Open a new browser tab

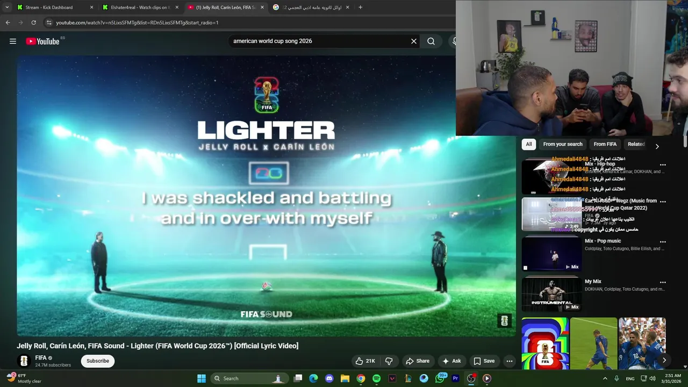pos(360,8)
